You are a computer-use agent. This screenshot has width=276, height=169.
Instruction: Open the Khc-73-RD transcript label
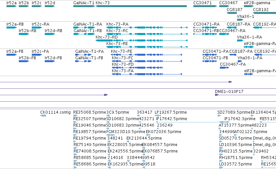107,37
